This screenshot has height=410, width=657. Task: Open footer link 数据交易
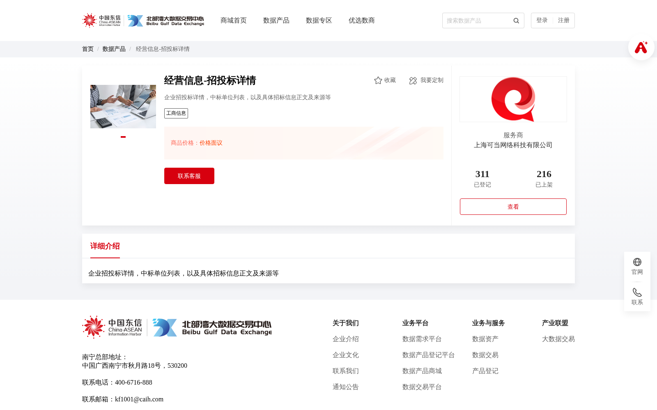click(x=485, y=355)
